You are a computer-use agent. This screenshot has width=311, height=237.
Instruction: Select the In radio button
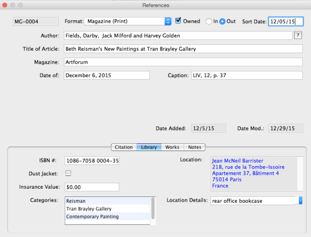209,21
